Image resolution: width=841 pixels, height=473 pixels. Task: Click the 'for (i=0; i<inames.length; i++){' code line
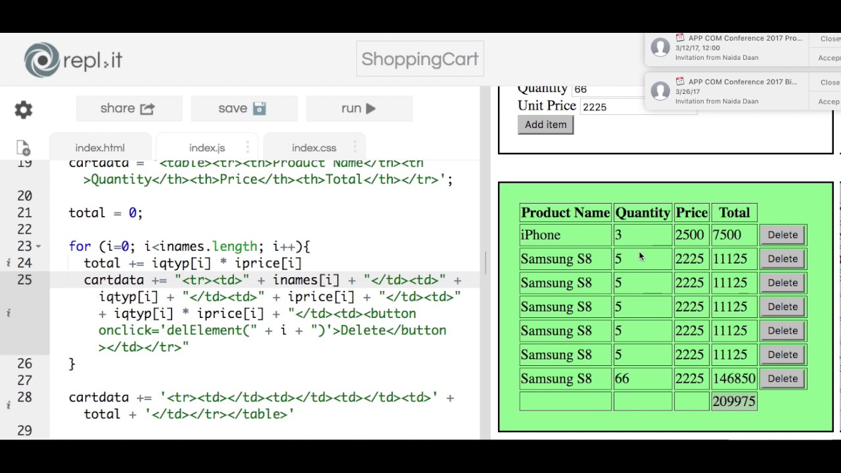[x=189, y=246]
